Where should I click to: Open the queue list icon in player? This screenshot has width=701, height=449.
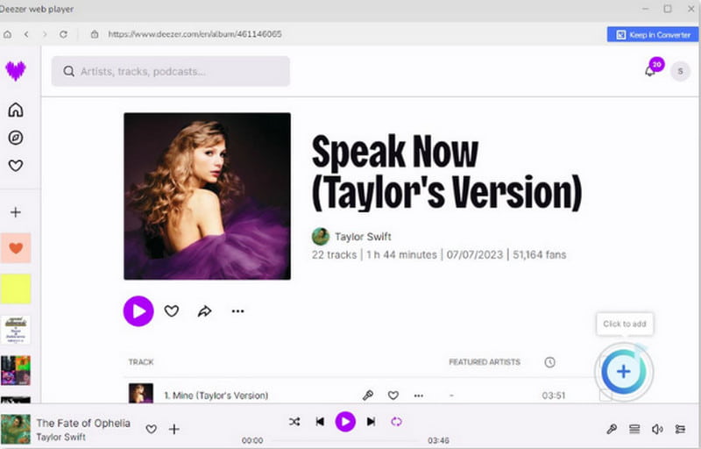click(x=634, y=429)
